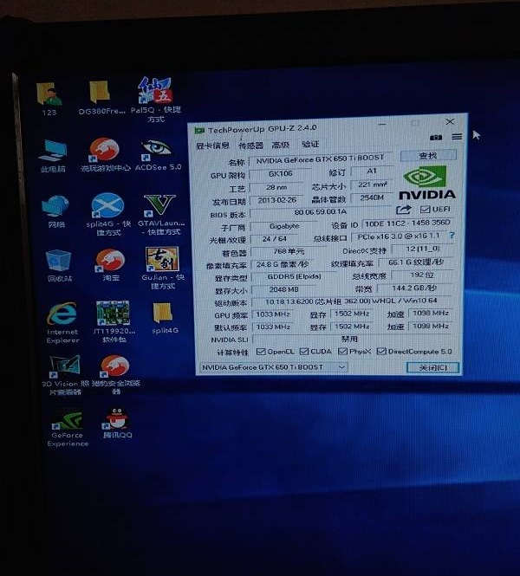Open the split4G folder icon
This screenshot has width=520, height=576.
[x=163, y=313]
